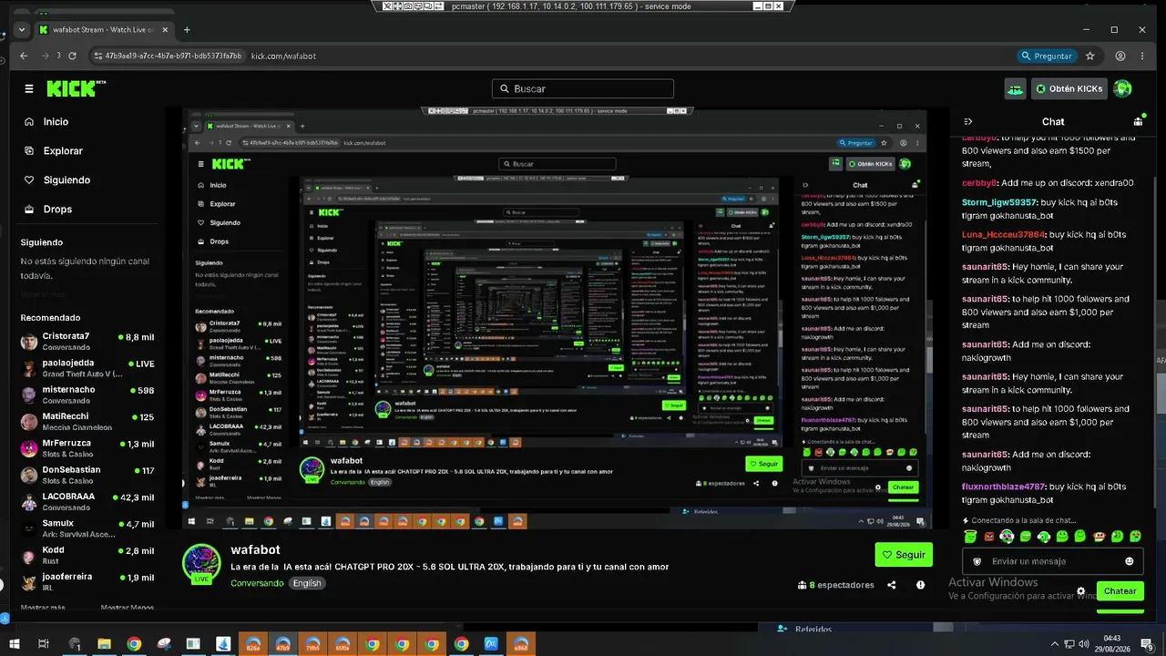This screenshot has height=656, width=1166.
Task: Open the Conversando category link
Action: coord(257,583)
